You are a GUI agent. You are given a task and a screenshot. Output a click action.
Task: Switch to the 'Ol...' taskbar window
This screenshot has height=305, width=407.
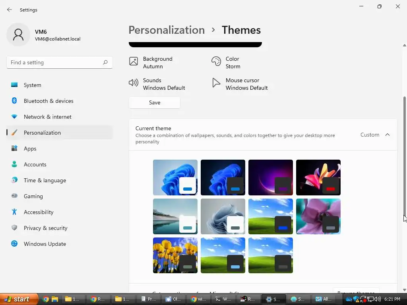click(x=174, y=299)
